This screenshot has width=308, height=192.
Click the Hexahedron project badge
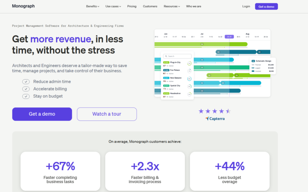tap(166, 93)
